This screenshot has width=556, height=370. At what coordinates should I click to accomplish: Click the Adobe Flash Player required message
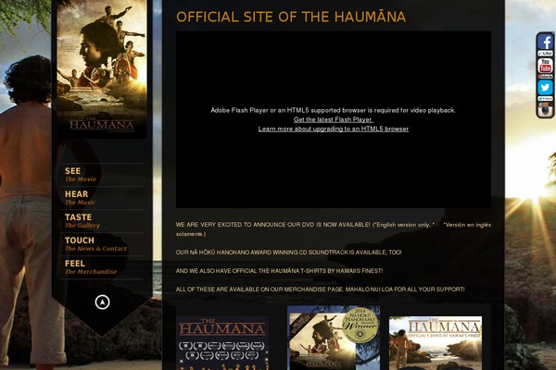[333, 110]
